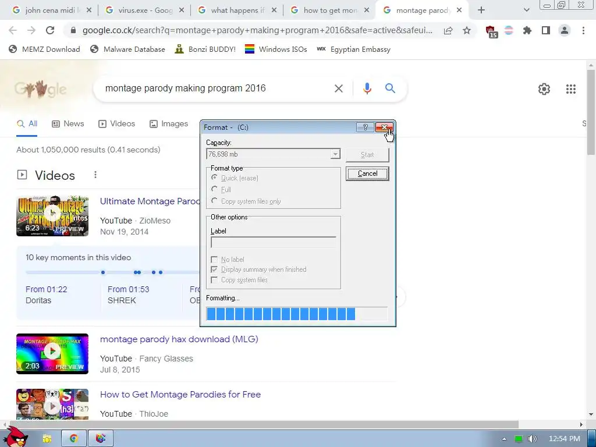Open the red extension icon with badge 15

click(491, 31)
